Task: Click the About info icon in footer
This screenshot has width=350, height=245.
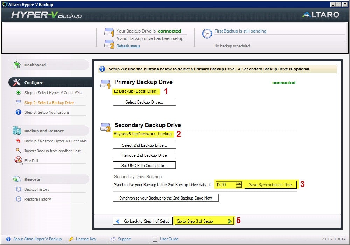Action: 8,239
